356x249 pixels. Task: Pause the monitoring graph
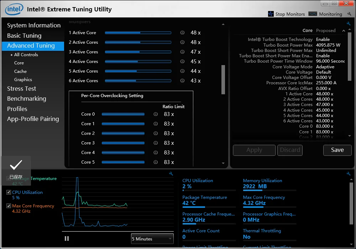67,239
